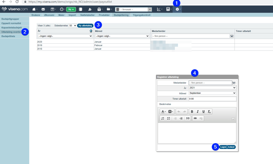The image size is (273, 164).
Task: Open Utbetaling overtid in the sidebar
Action: coord(11,32)
